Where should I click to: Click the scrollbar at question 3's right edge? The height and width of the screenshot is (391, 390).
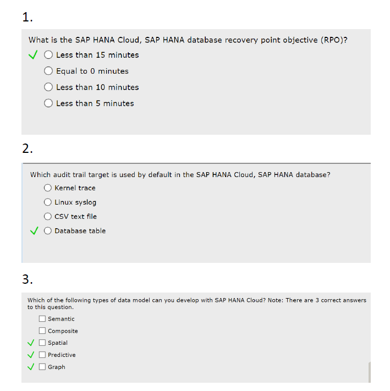369,372
